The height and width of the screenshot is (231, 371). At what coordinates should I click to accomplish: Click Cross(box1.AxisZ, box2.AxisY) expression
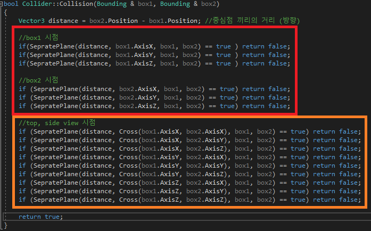click(173, 191)
